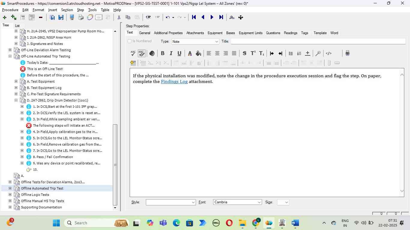Click the add sub-step icon with arrow

click(14, 17)
